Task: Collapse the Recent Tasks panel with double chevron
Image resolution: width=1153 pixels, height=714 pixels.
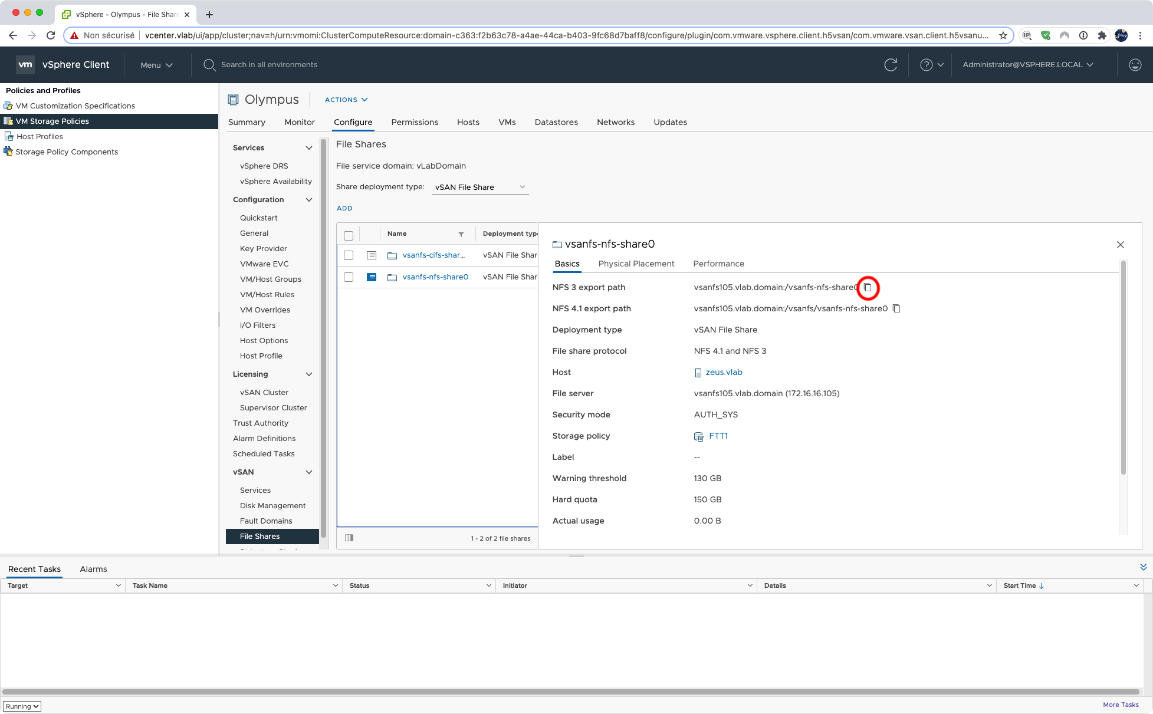Action: coord(1143,567)
